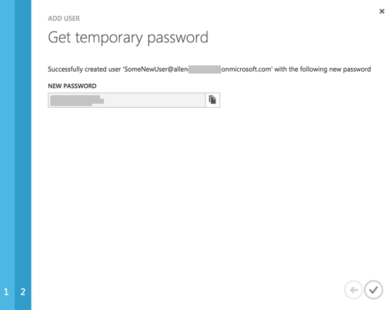
Task: Copy the new password to clipboard
Action: tap(212, 100)
